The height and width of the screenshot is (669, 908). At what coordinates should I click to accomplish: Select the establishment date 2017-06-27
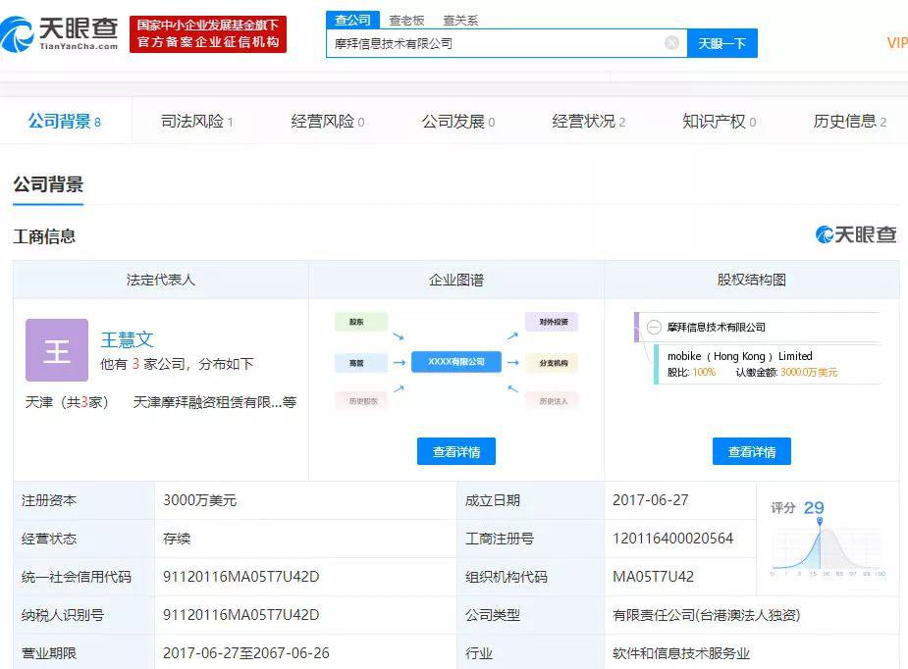[650, 500]
